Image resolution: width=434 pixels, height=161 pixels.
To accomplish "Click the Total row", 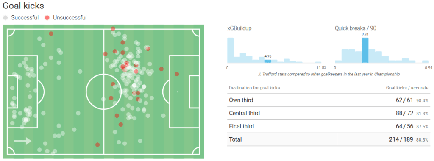I will 328,139.
